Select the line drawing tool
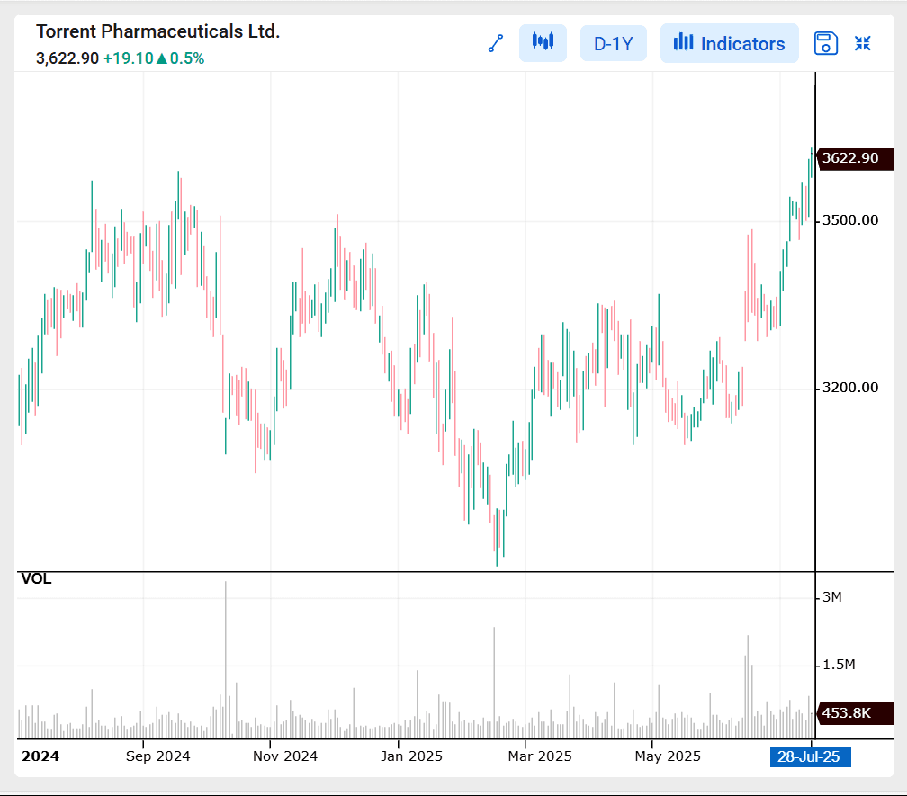Viewport: 907px width, 796px height. pos(496,43)
